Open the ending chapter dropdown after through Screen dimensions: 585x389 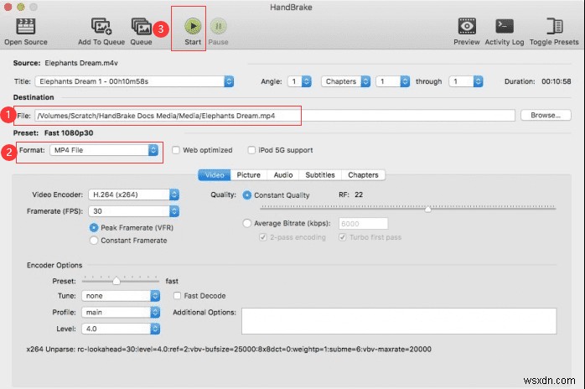[x=466, y=81]
